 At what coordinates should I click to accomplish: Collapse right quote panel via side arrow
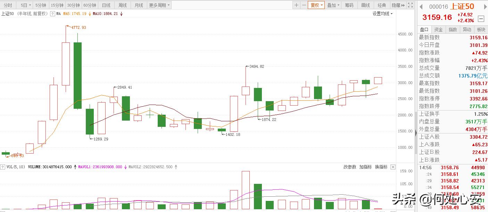(416, 132)
